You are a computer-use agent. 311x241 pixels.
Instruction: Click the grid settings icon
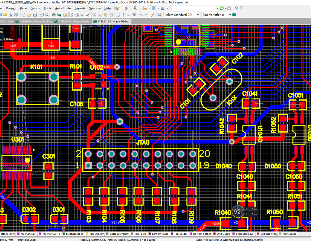pyautogui.click(x=163, y=8)
